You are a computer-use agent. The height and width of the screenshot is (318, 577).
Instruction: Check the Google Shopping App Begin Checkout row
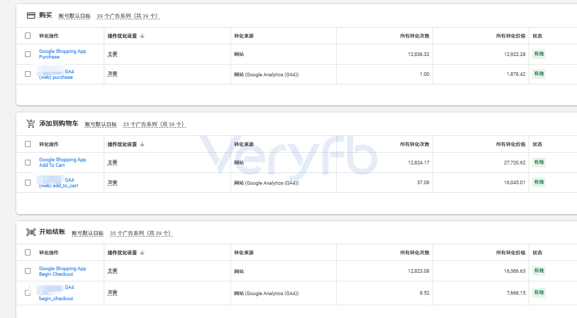coord(27,271)
